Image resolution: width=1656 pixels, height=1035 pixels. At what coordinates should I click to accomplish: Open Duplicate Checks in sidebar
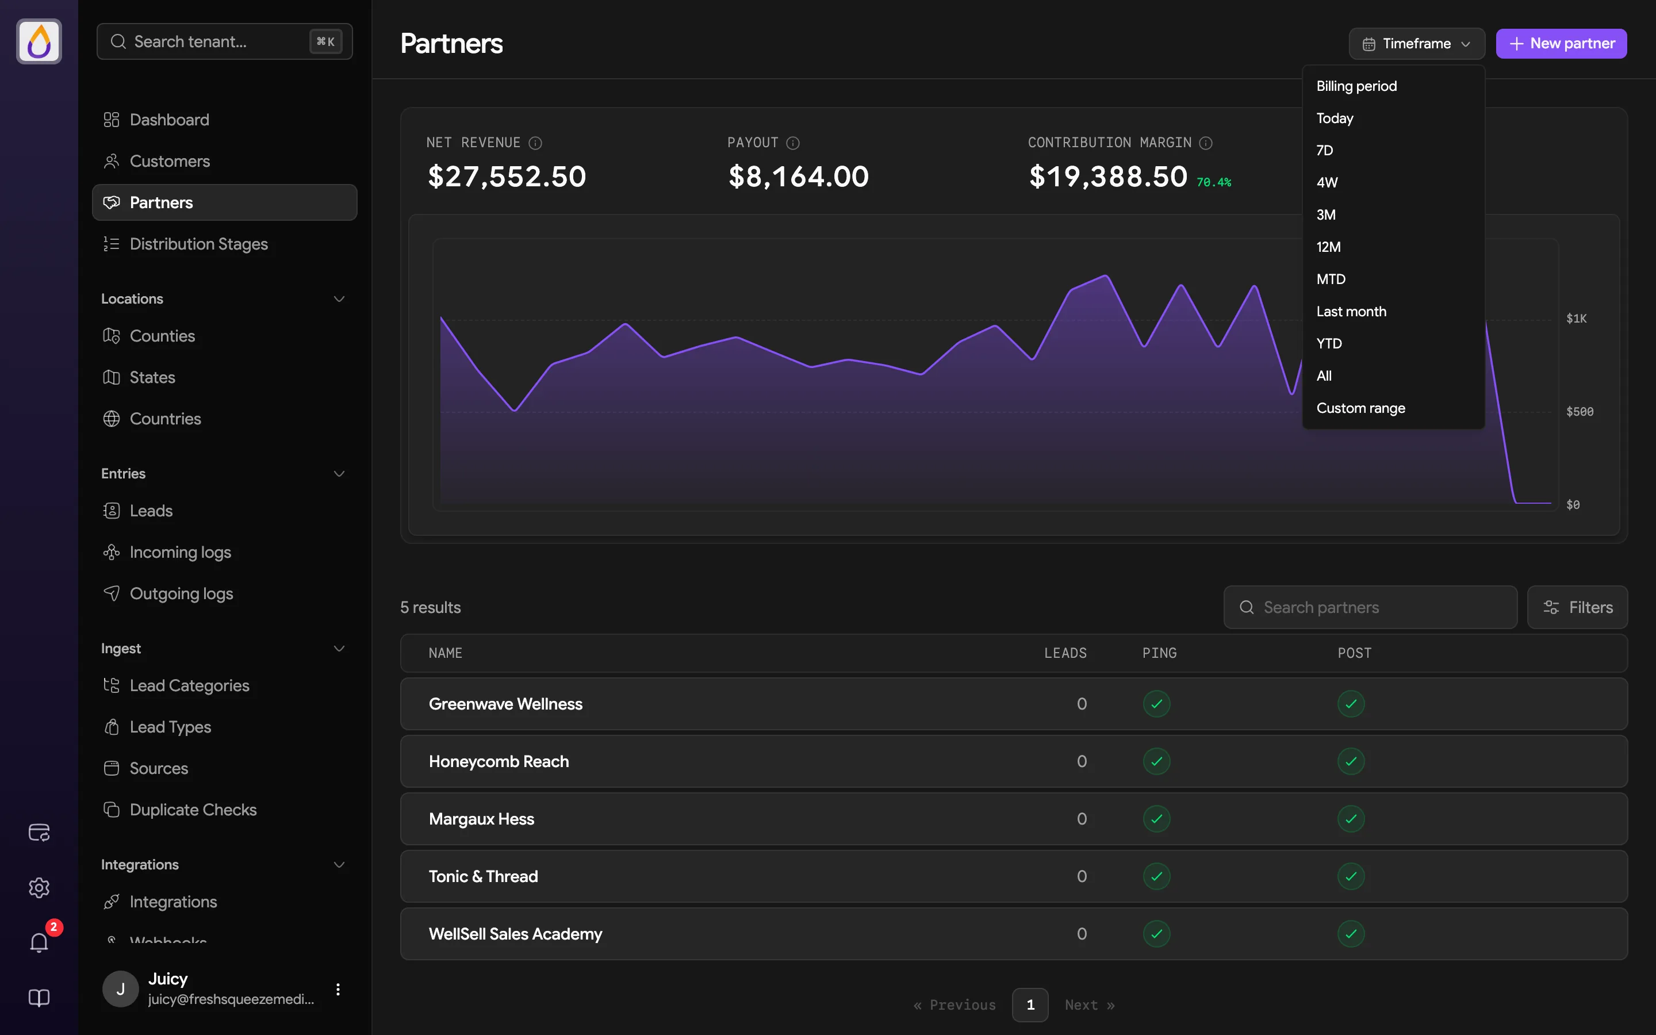click(x=224, y=810)
